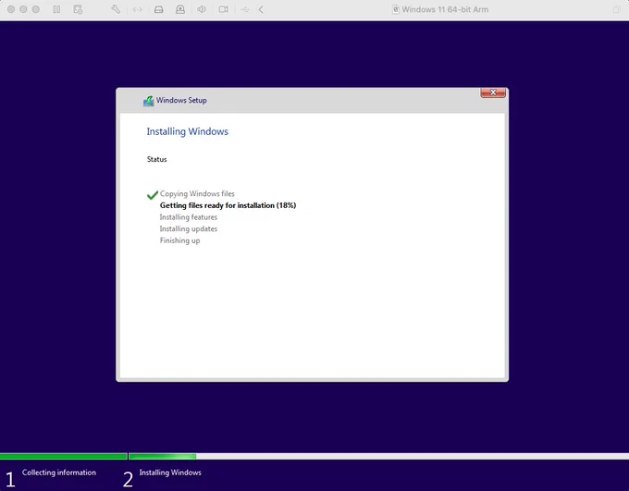Image resolution: width=629 pixels, height=491 pixels.
Task: Click the sound speaker icon in toolbar
Action: coord(202,9)
